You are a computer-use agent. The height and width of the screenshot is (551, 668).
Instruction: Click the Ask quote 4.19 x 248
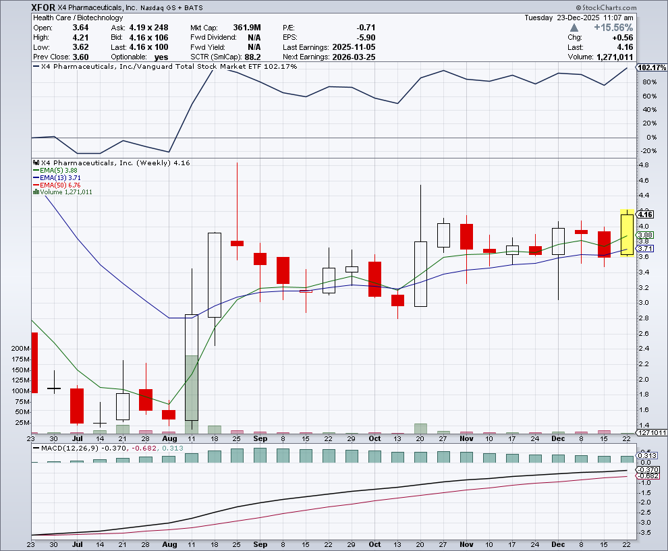pyautogui.click(x=148, y=28)
